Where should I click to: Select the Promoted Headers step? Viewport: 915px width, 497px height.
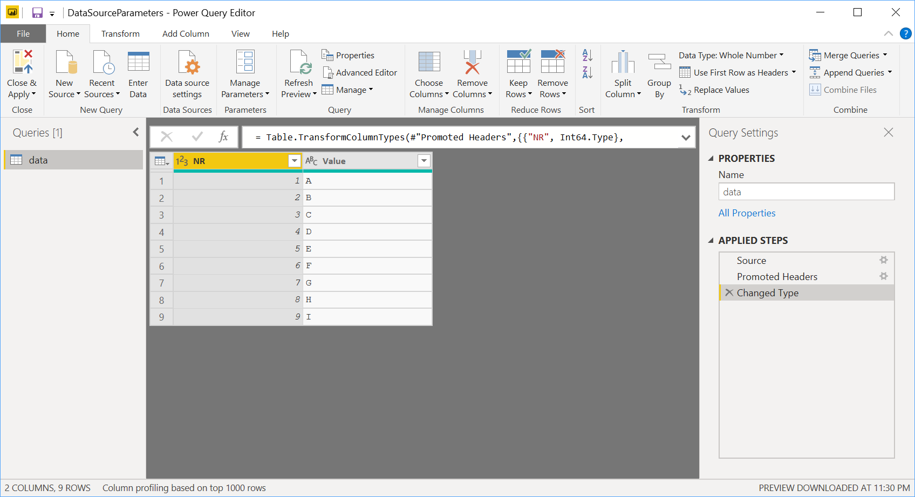777,277
